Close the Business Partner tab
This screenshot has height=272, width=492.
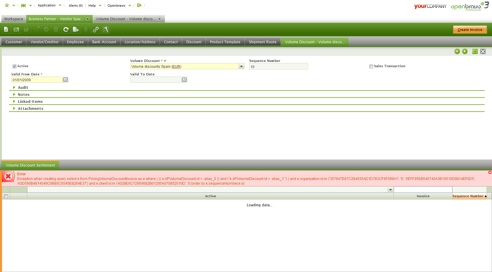point(87,19)
